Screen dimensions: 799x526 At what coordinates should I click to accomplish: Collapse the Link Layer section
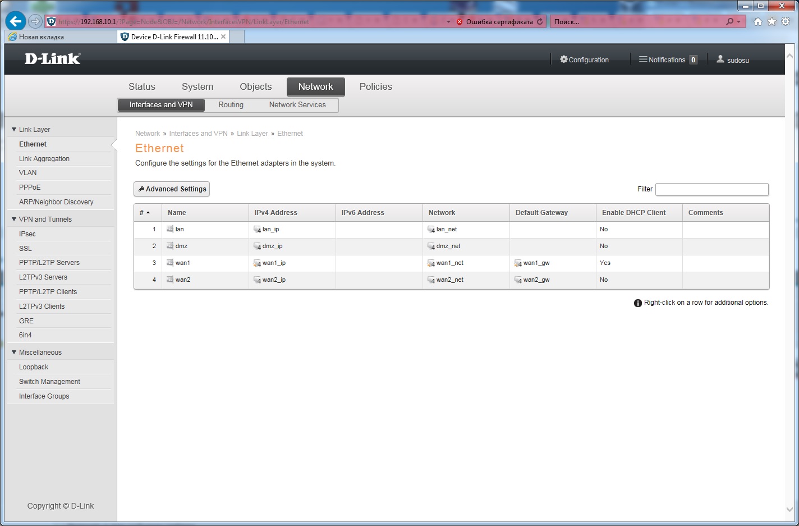coord(14,129)
